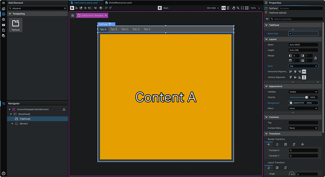Open the color palette sidebar panel
Screen dimensions: 325x177
[x=4, y=20]
